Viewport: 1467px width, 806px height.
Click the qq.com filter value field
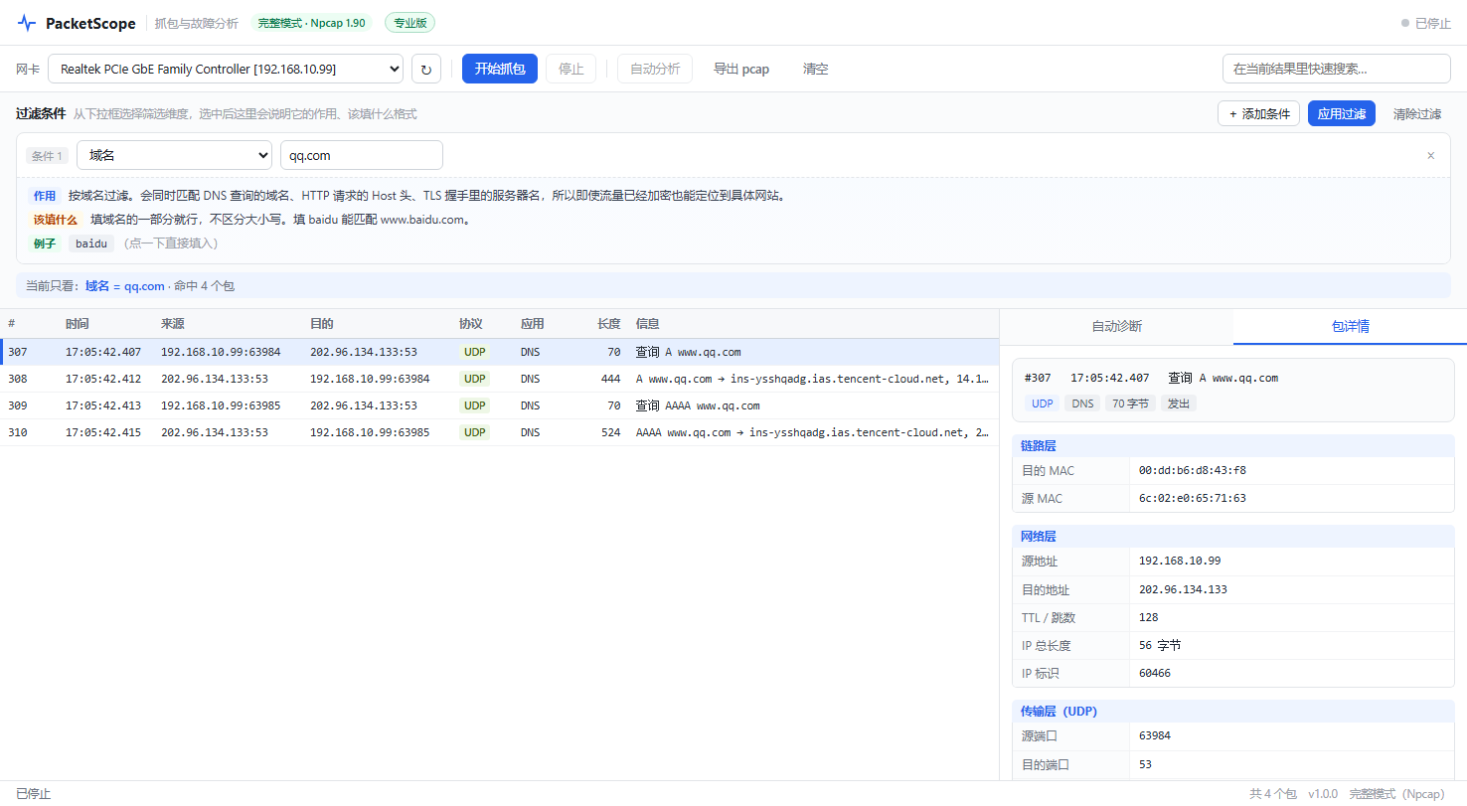click(x=362, y=155)
